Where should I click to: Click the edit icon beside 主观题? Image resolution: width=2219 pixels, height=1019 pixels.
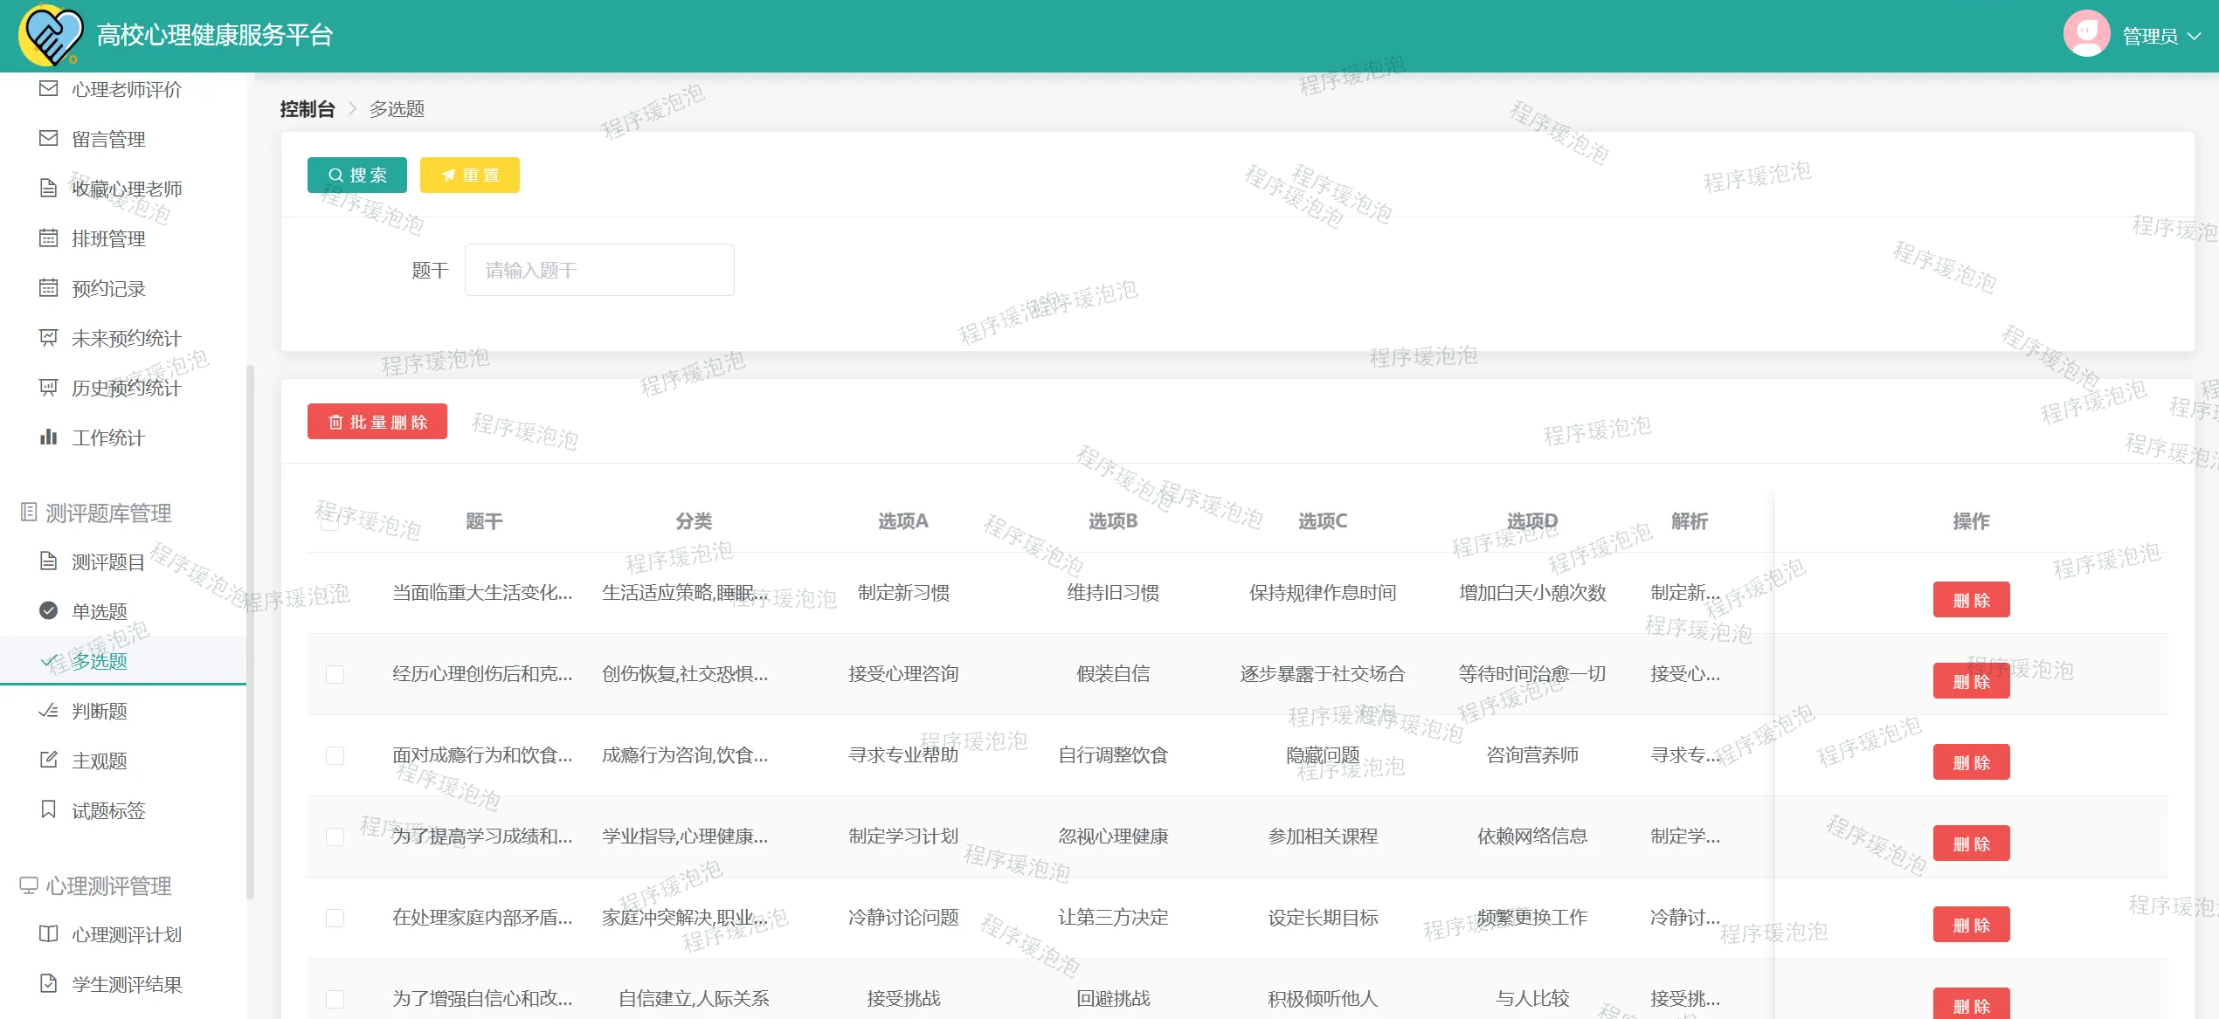point(49,761)
